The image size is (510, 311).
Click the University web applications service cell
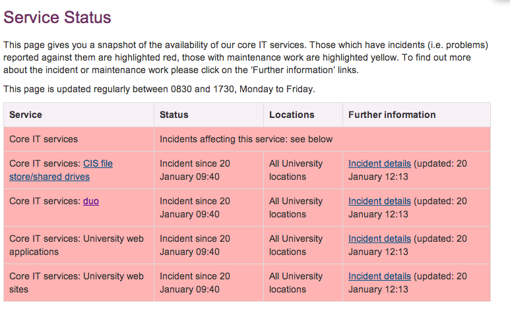(x=77, y=245)
